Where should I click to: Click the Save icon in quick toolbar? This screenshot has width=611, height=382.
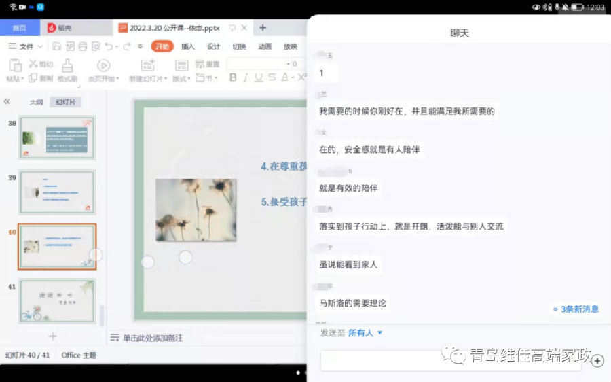57,46
